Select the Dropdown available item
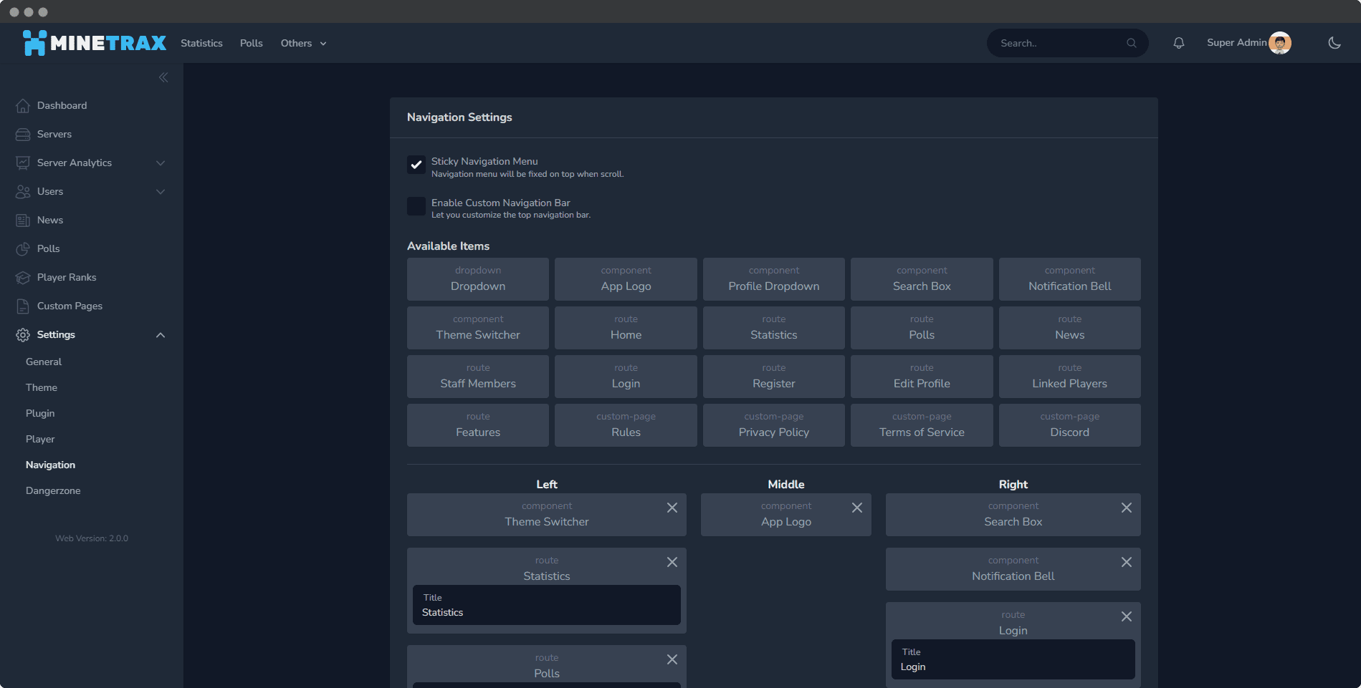The image size is (1361, 688). pos(478,279)
